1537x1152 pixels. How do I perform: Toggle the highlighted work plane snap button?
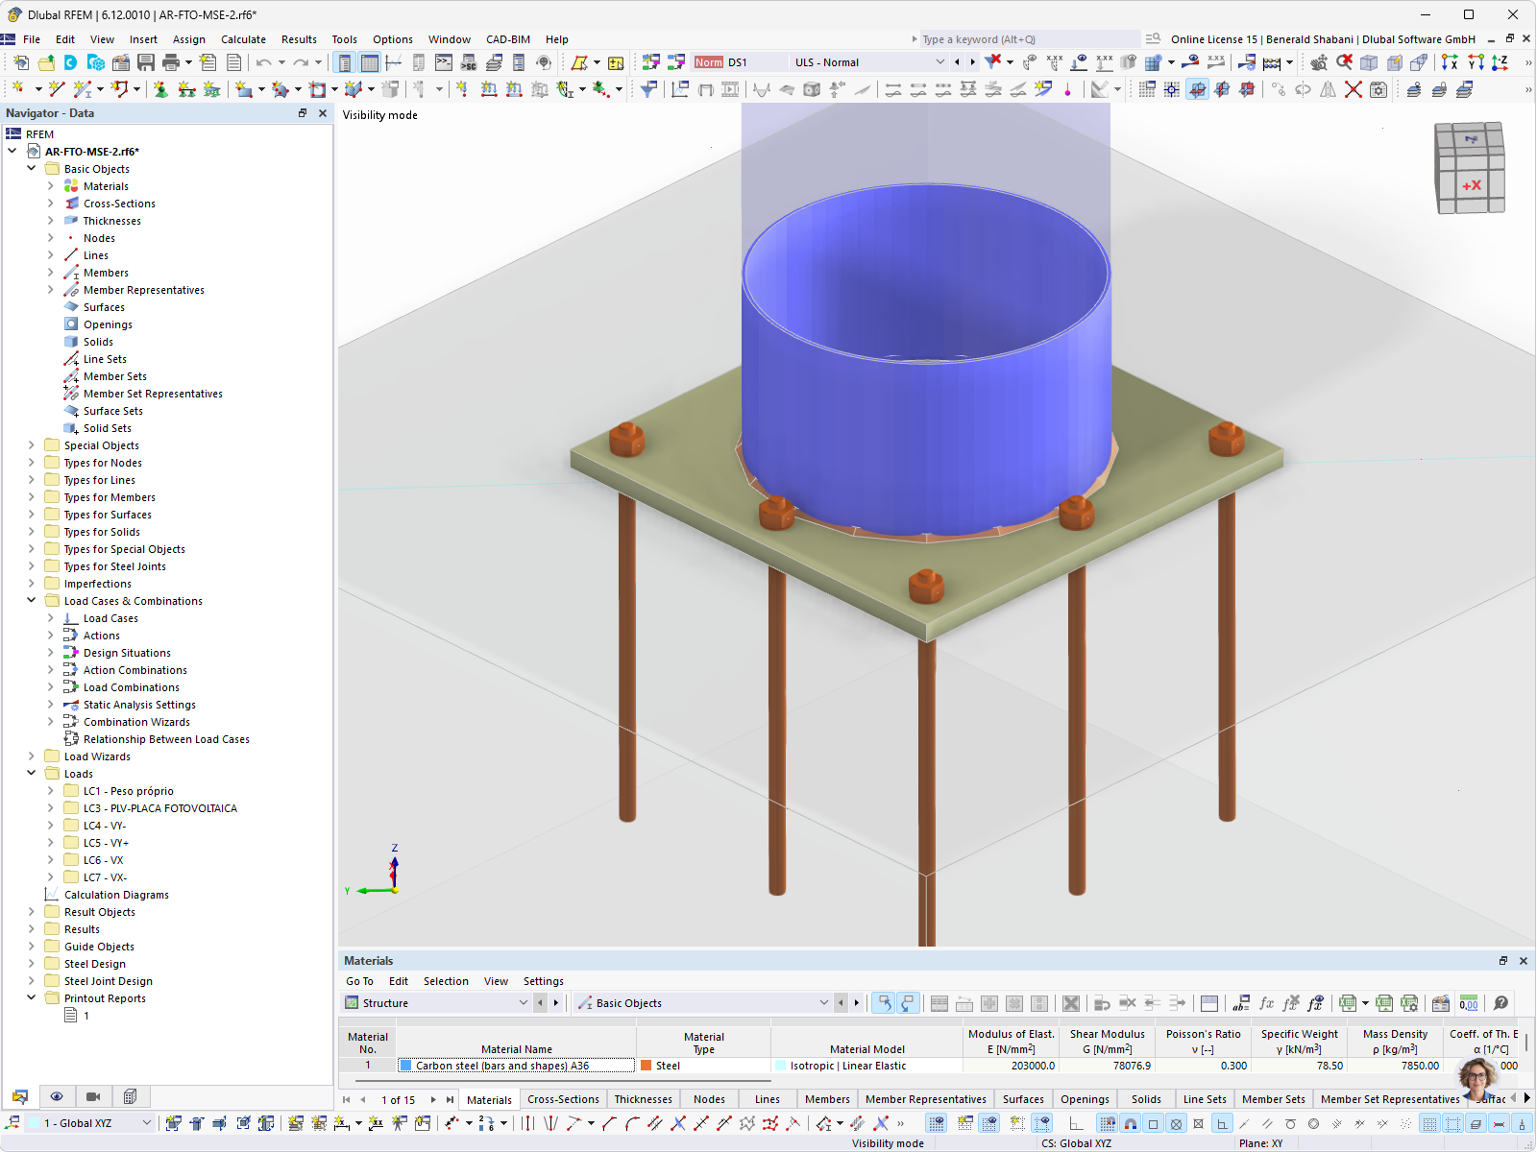(x=1197, y=89)
